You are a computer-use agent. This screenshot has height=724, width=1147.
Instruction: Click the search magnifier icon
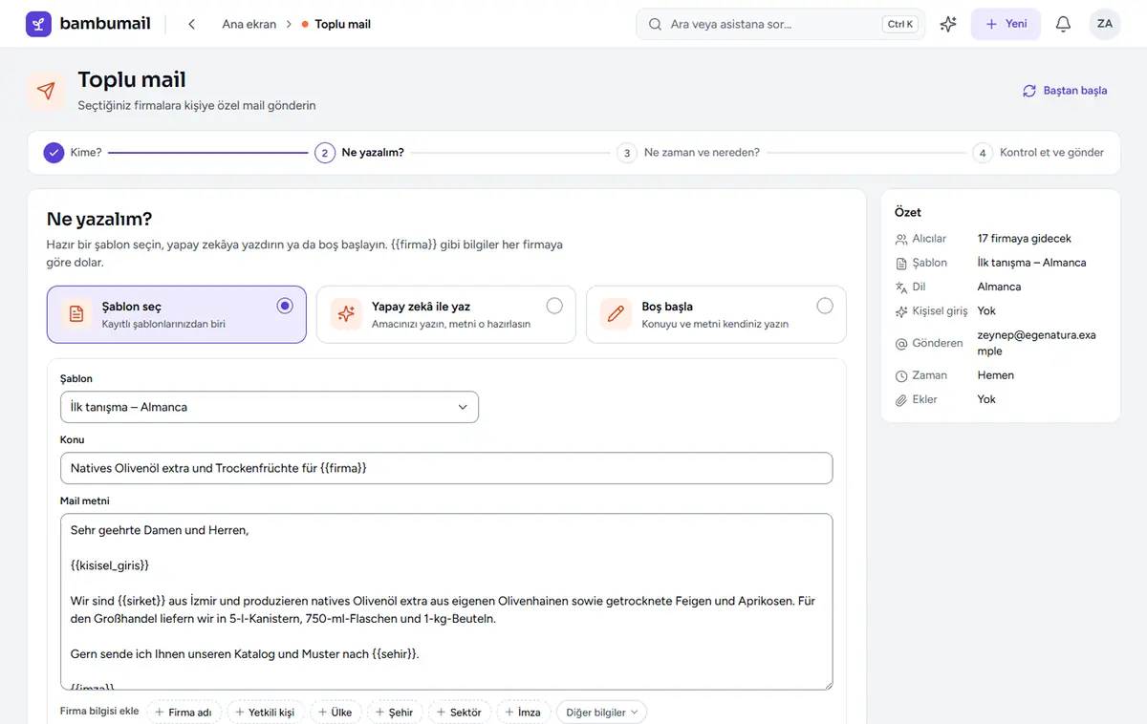[x=655, y=24]
